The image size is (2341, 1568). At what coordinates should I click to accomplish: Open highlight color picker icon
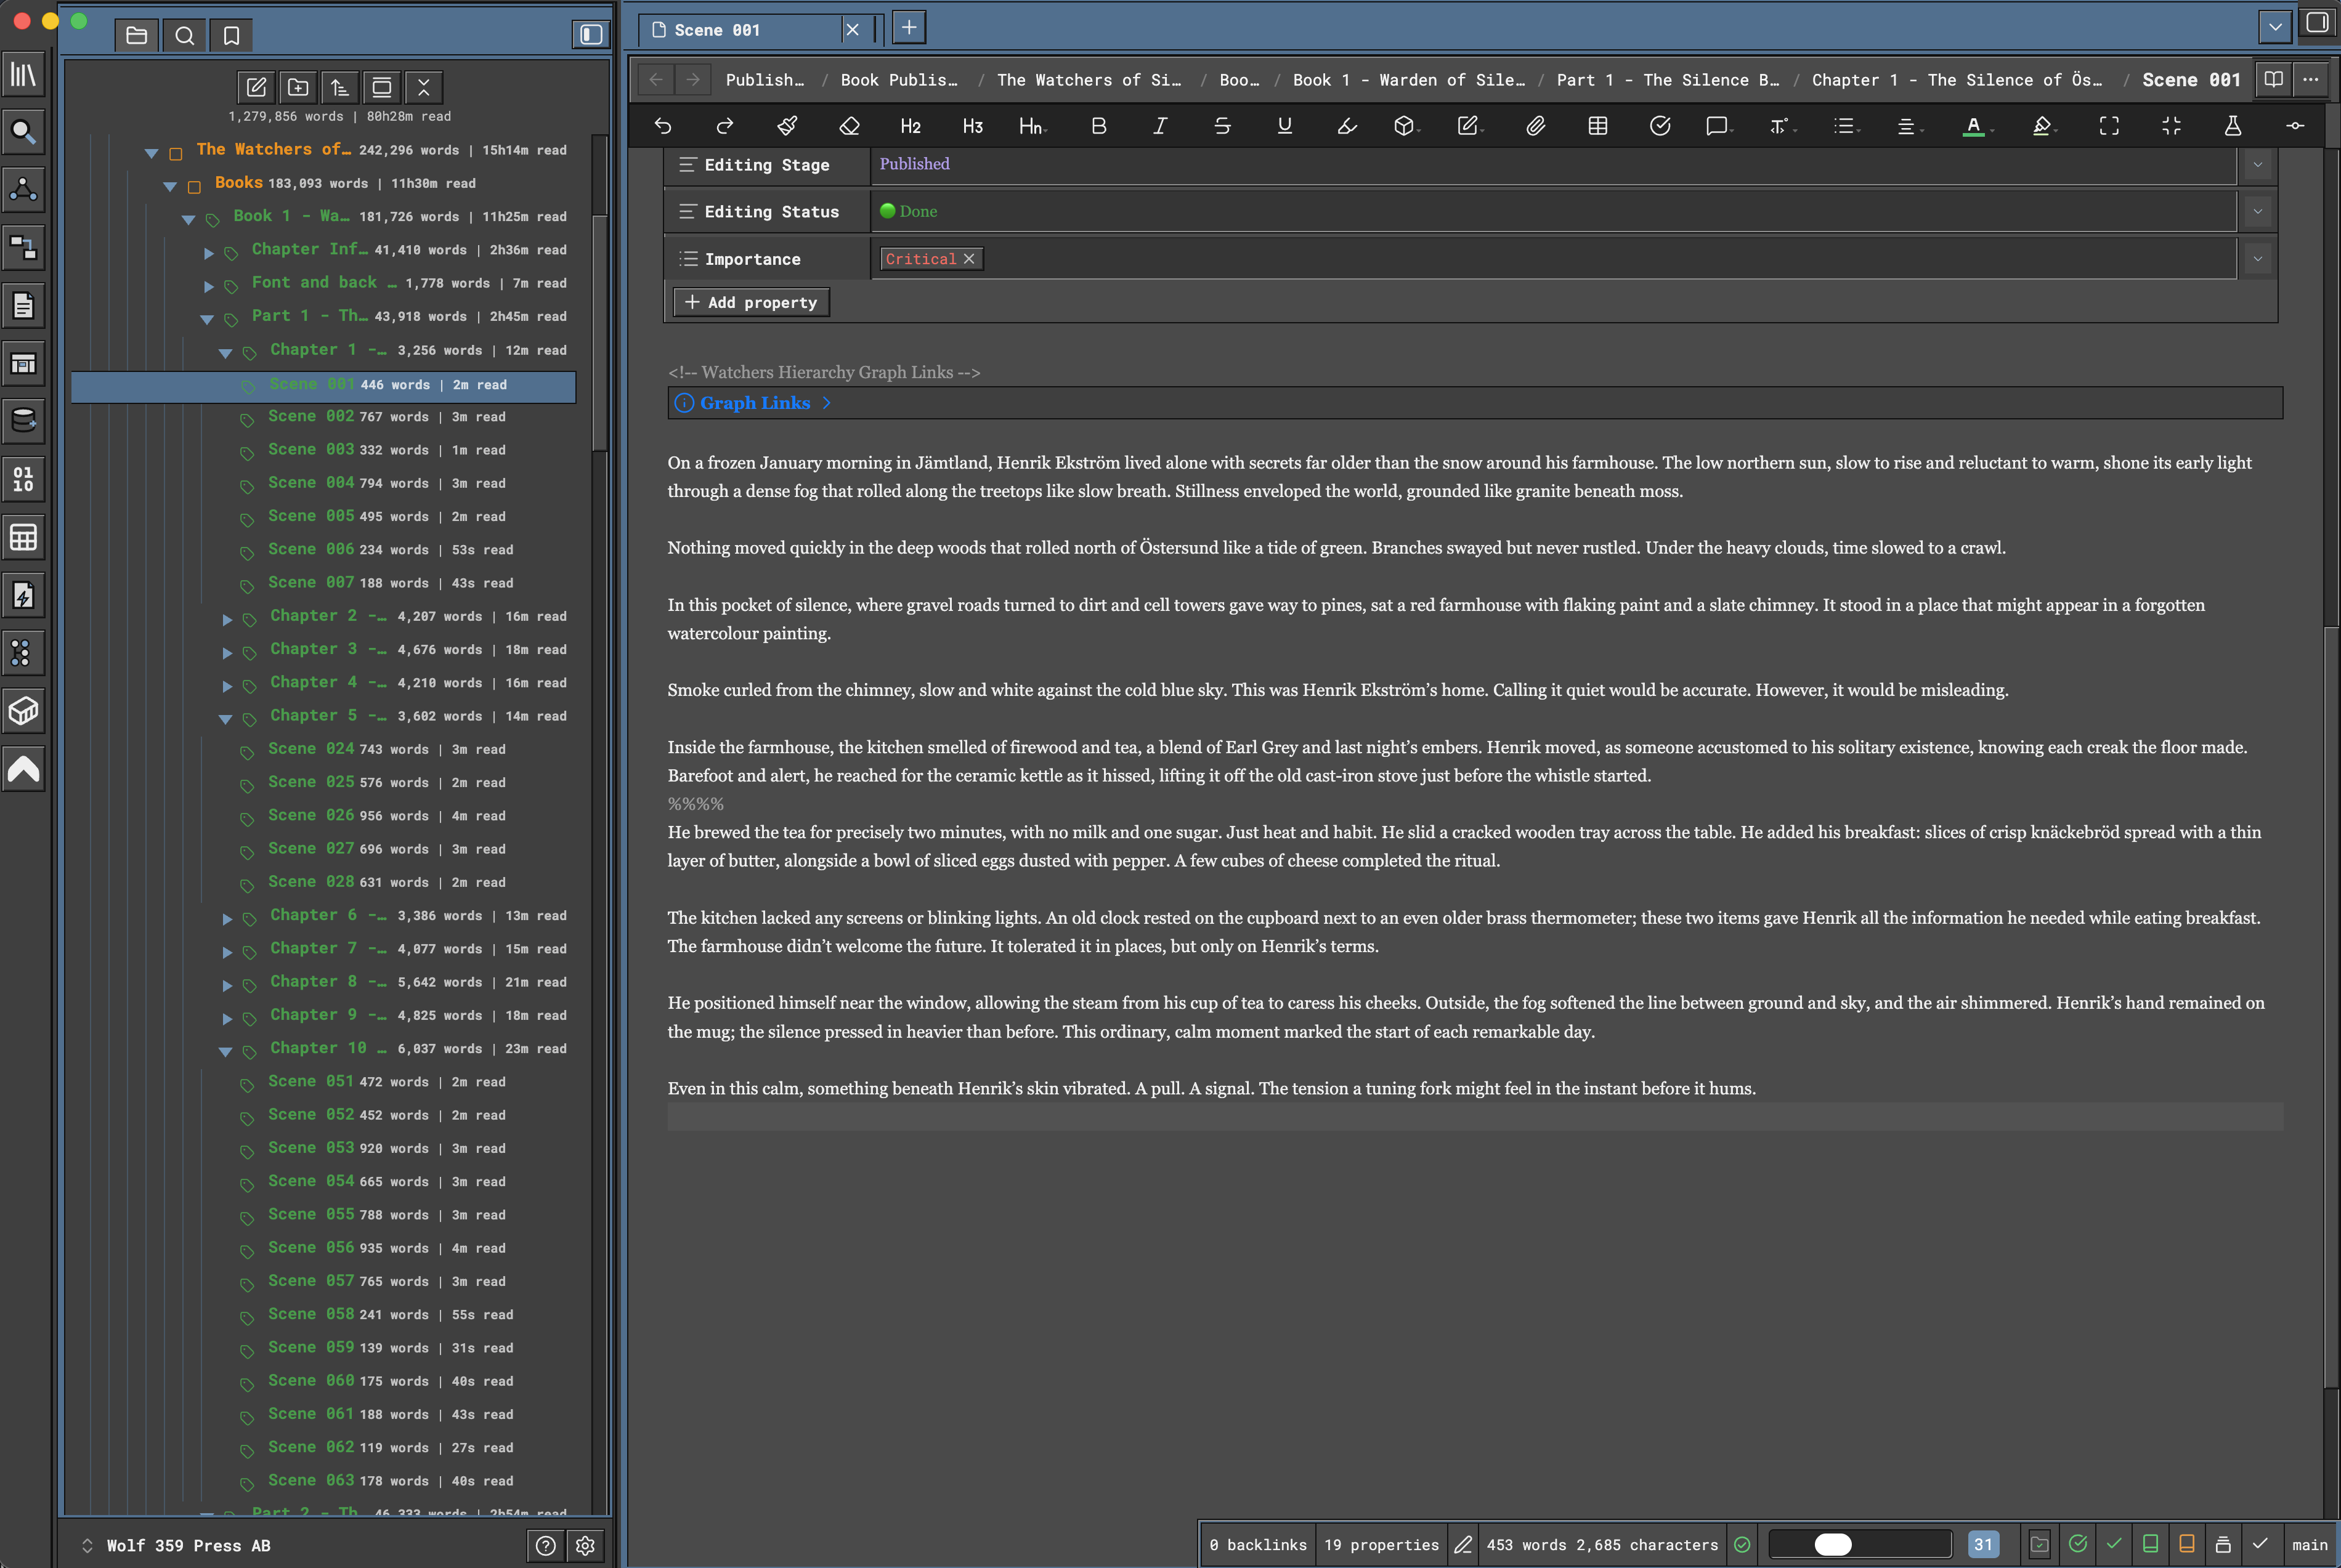(2042, 126)
